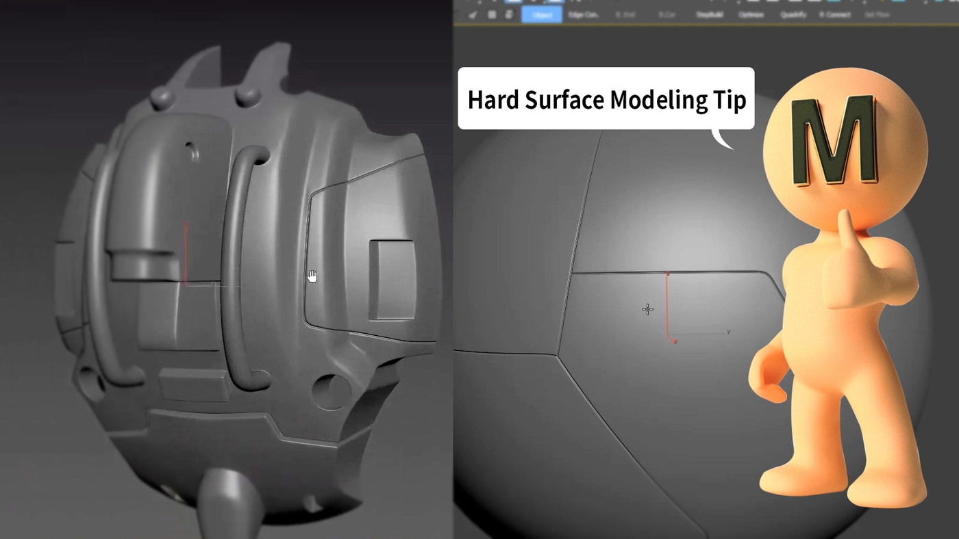Click the stacked layers icon left of Object
959x539 pixels.
(510, 14)
